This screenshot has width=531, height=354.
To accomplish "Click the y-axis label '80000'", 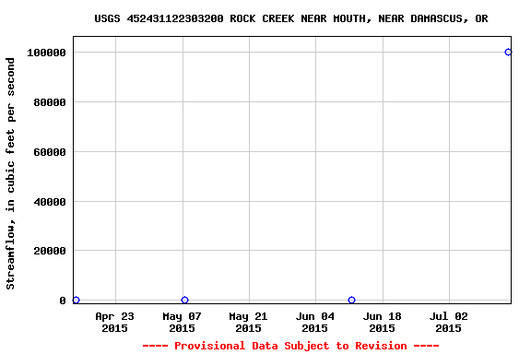I will pos(50,102).
